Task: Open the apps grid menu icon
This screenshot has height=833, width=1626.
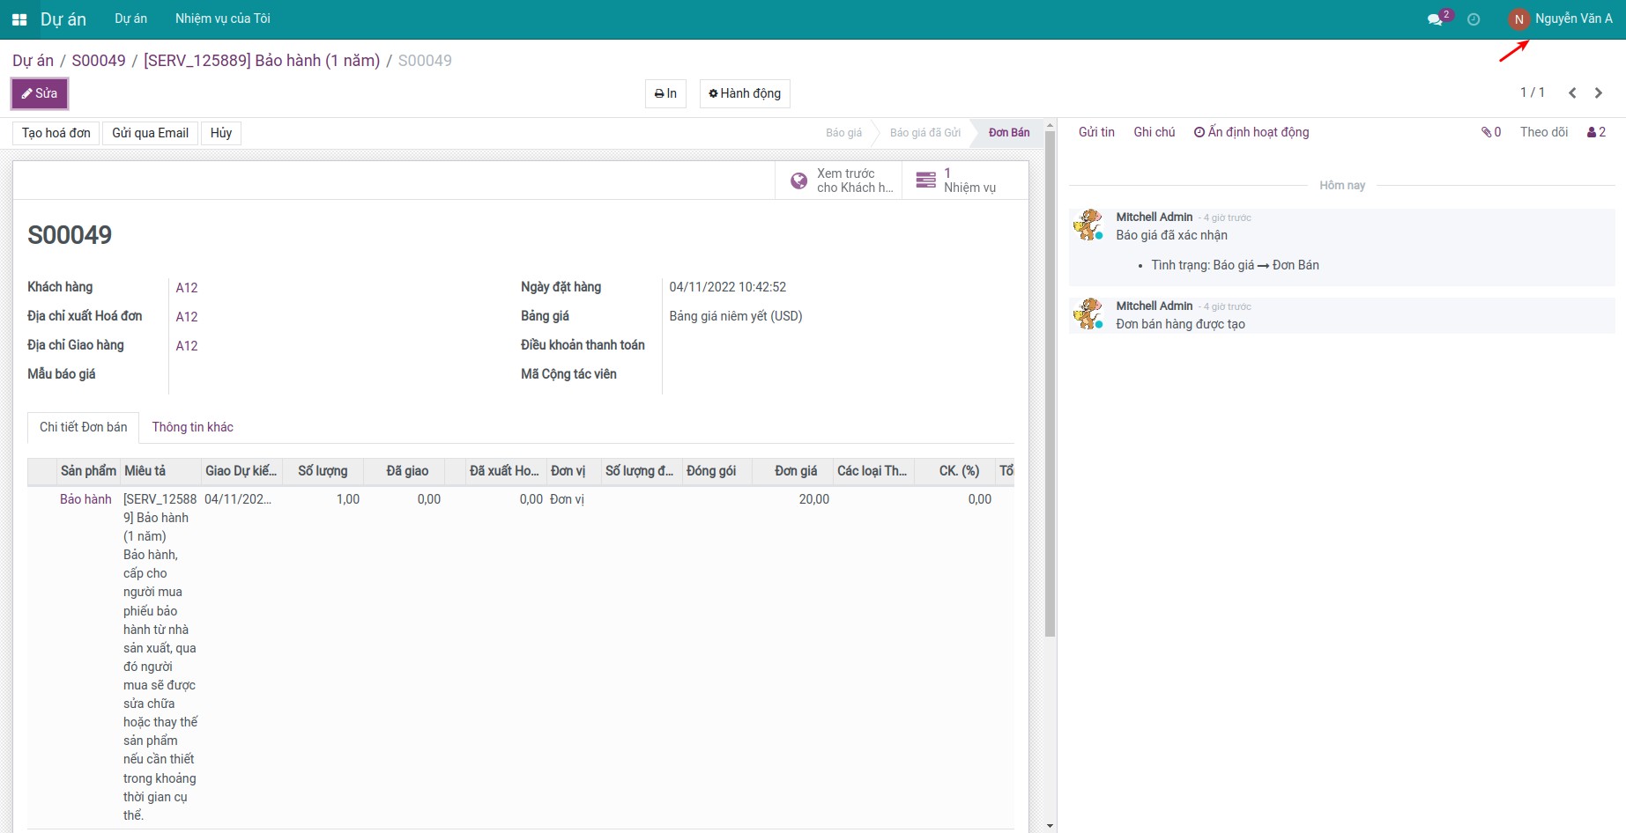Action: (x=19, y=19)
